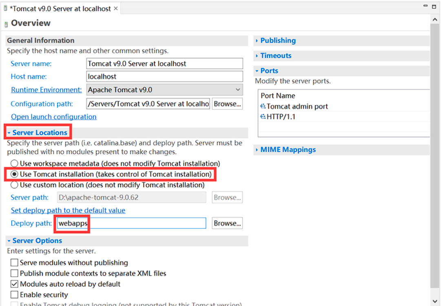Screen dimensions: 444x306
Task: Click the Tomcat server icon on editor tab
Action: click(x=5, y=9)
